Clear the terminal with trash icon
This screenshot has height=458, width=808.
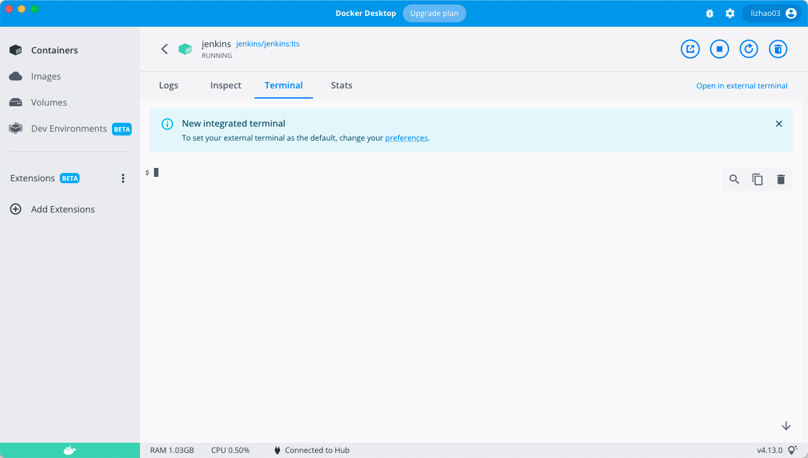tap(781, 179)
